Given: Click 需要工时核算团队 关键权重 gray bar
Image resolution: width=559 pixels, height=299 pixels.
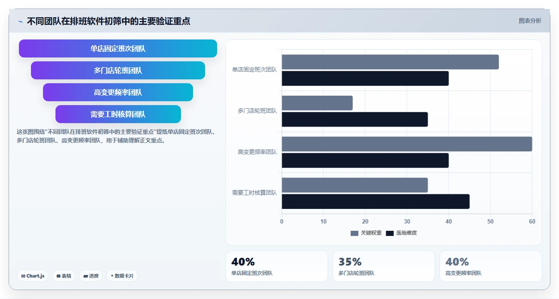Looking at the screenshot, I should coord(355,185).
